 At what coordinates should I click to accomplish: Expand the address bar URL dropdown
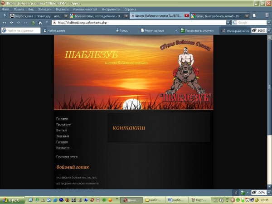coord(228,22)
